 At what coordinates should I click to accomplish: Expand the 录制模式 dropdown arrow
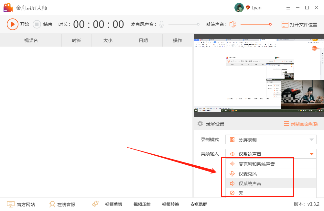312,139
